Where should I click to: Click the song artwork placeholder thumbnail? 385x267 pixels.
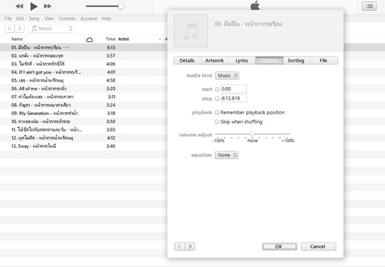tap(191, 31)
